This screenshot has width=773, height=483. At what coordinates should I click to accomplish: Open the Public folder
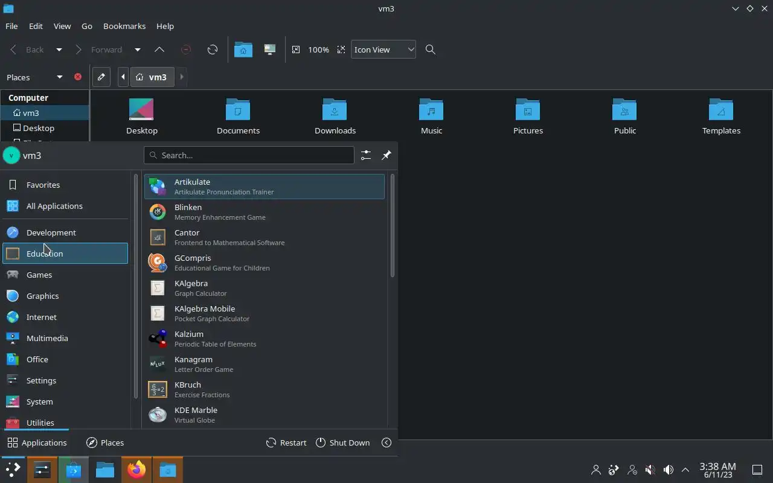[x=624, y=117]
